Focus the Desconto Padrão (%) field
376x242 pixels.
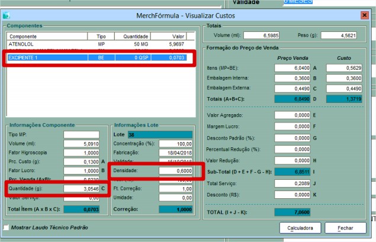click(293, 137)
